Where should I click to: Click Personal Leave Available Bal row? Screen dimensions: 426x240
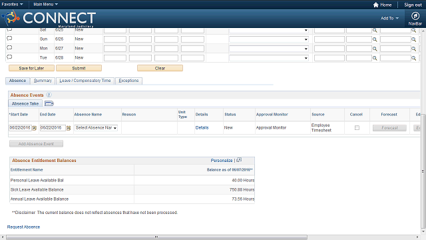[x=132, y=180]
